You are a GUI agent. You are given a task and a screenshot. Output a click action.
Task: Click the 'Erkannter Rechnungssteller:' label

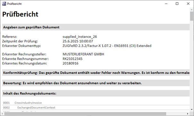24,54
